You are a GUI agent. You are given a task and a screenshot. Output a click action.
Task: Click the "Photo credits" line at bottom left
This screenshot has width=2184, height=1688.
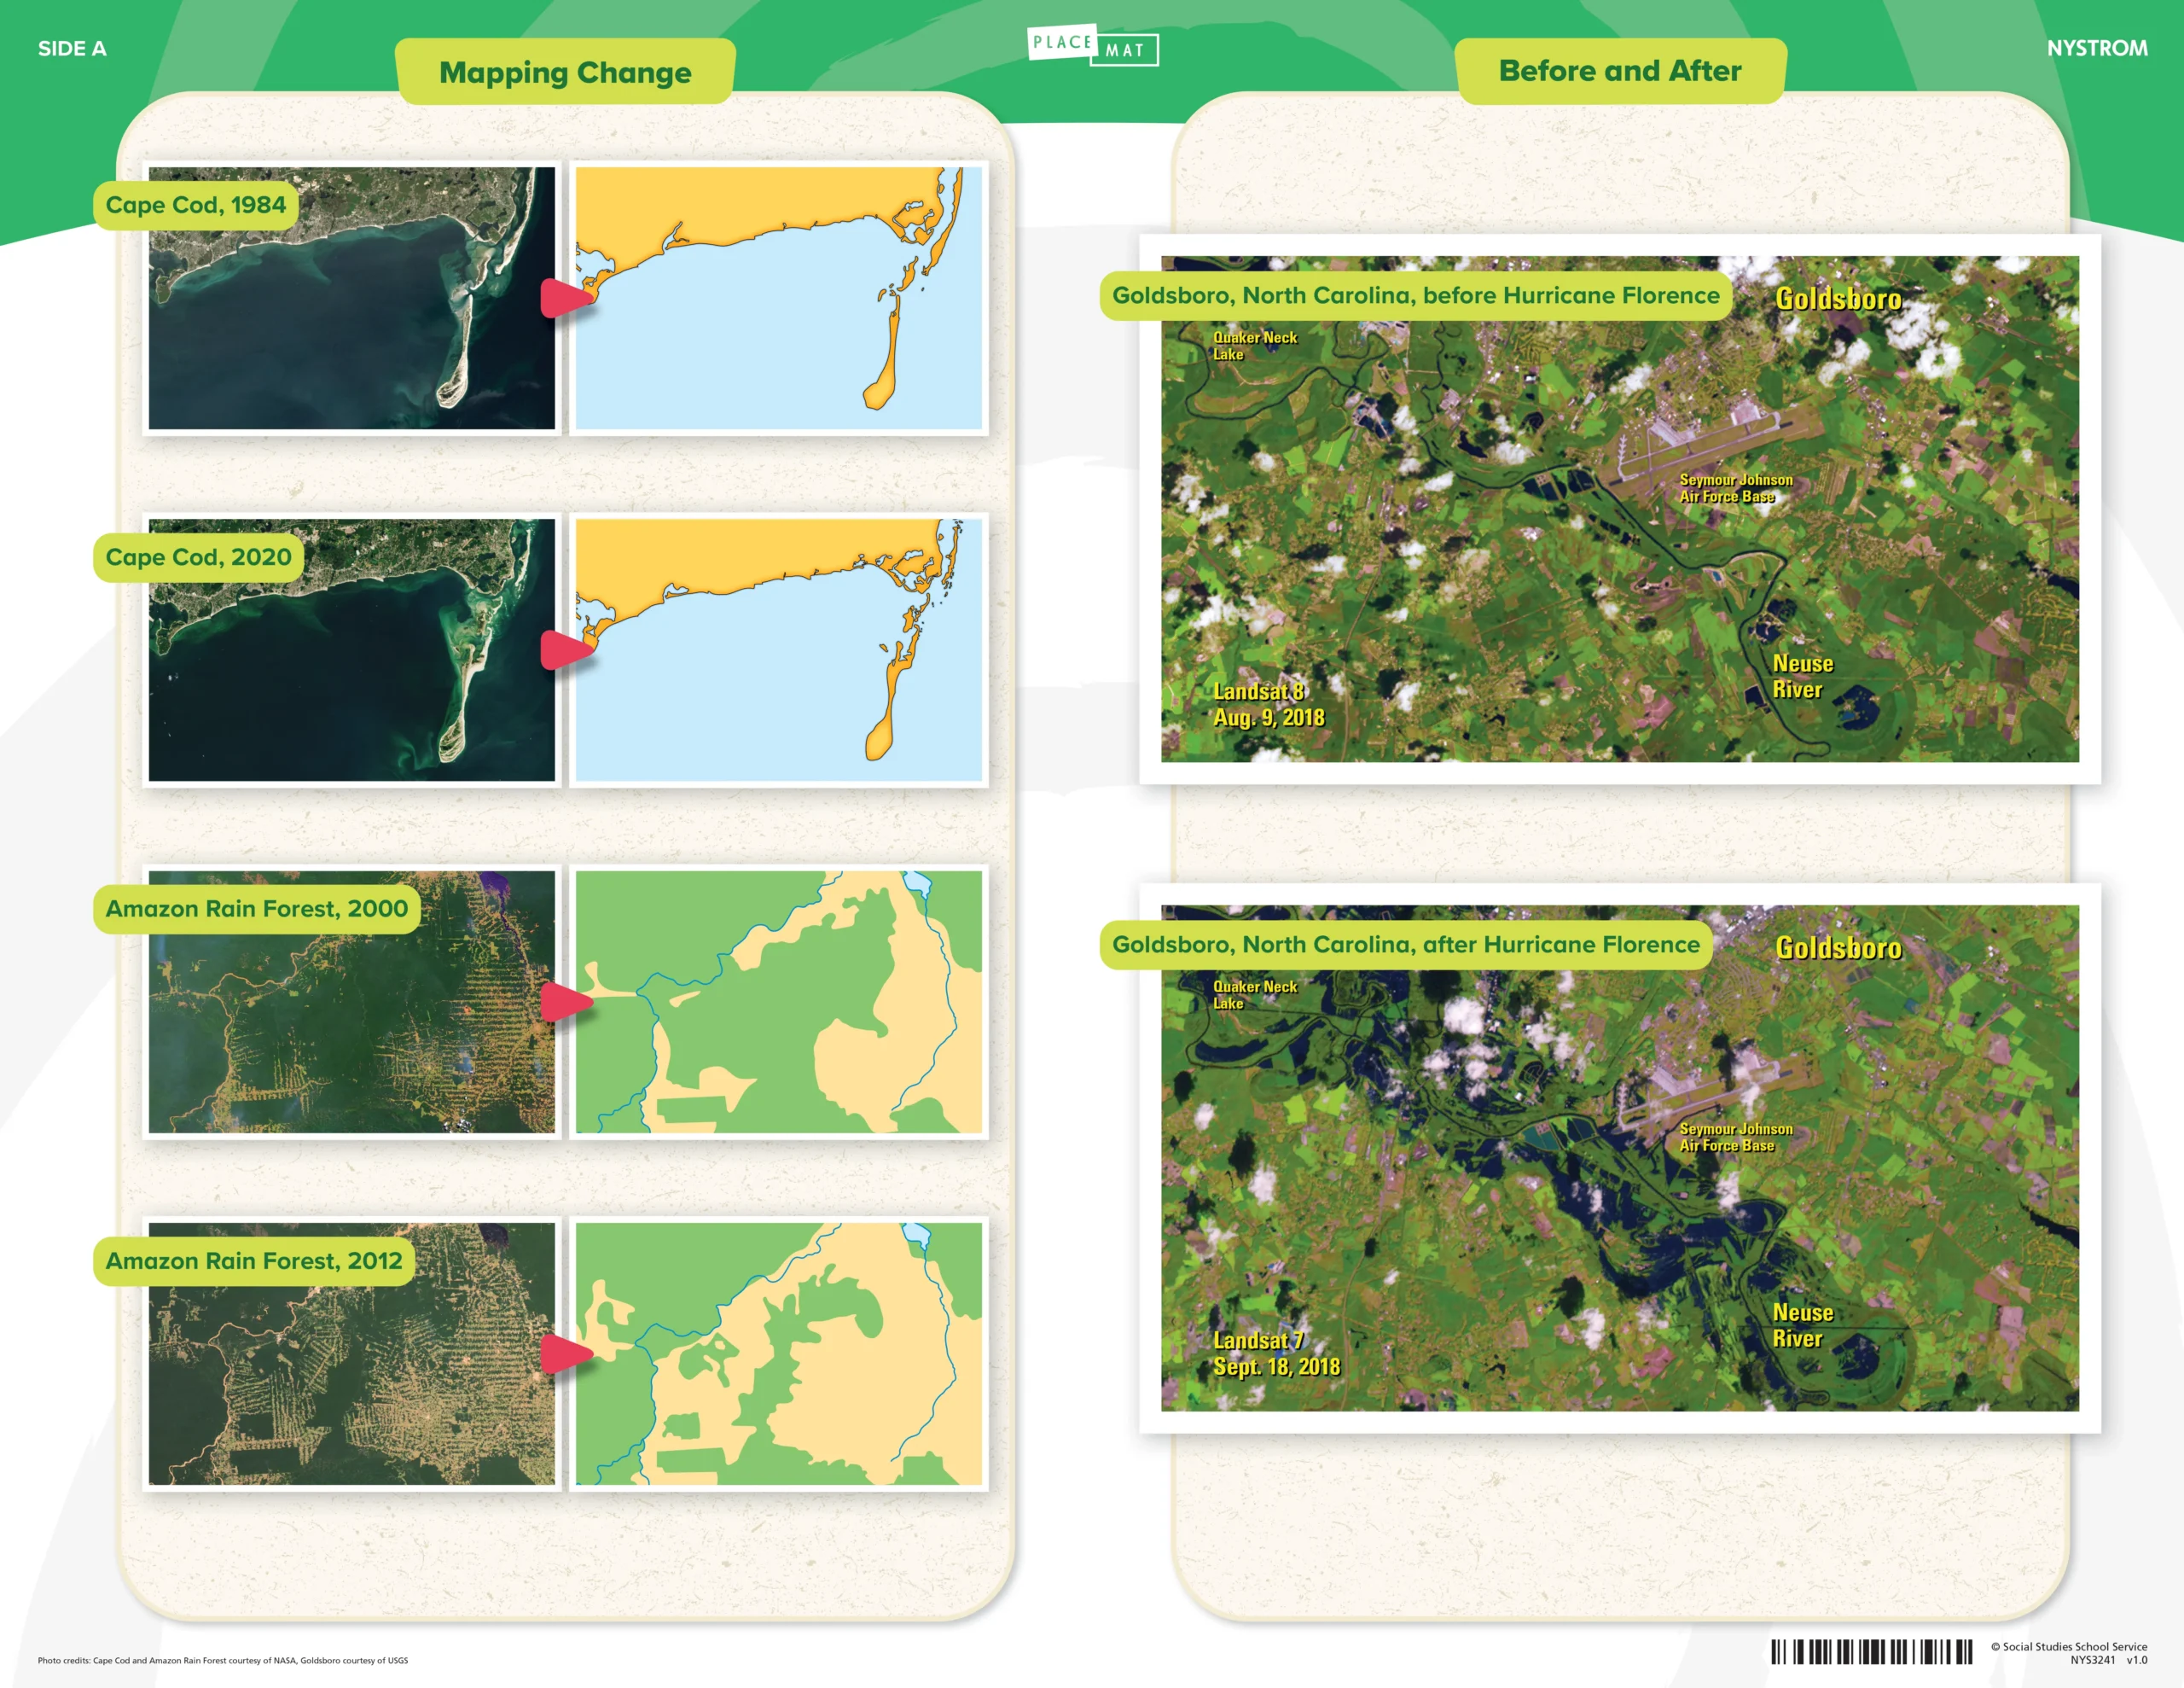click(x=223, y=1660)
